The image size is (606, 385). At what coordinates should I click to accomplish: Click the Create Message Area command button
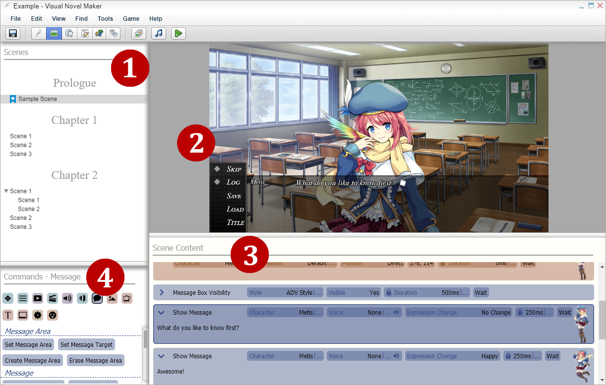click(33, 360)
